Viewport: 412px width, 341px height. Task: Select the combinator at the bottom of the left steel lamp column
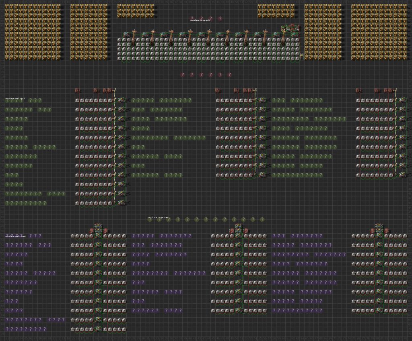pyautogui.click(x=98, y=329)
